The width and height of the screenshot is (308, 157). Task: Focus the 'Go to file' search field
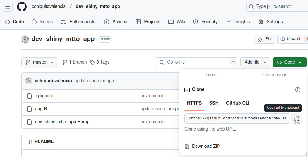pos(197,62)
